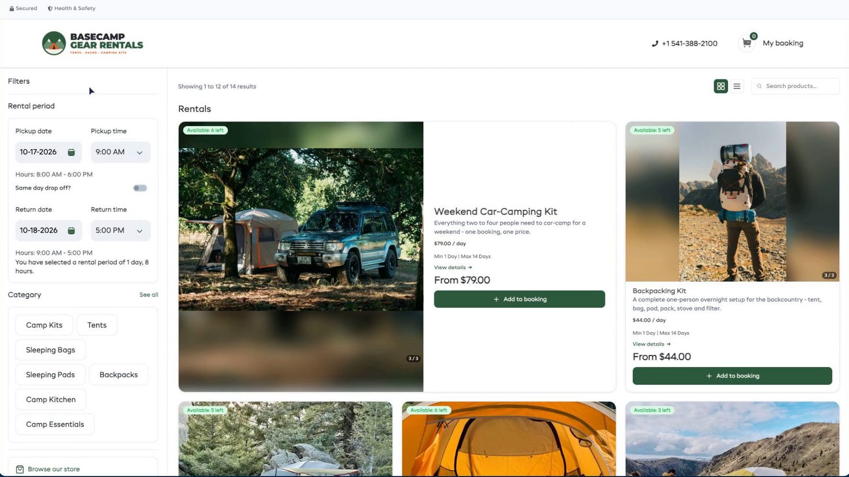Click the Backpacking Kit title
The image size is (849, 477).
659,291
